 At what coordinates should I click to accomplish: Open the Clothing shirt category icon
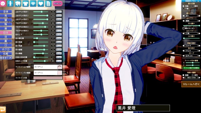tap(26, 4)
